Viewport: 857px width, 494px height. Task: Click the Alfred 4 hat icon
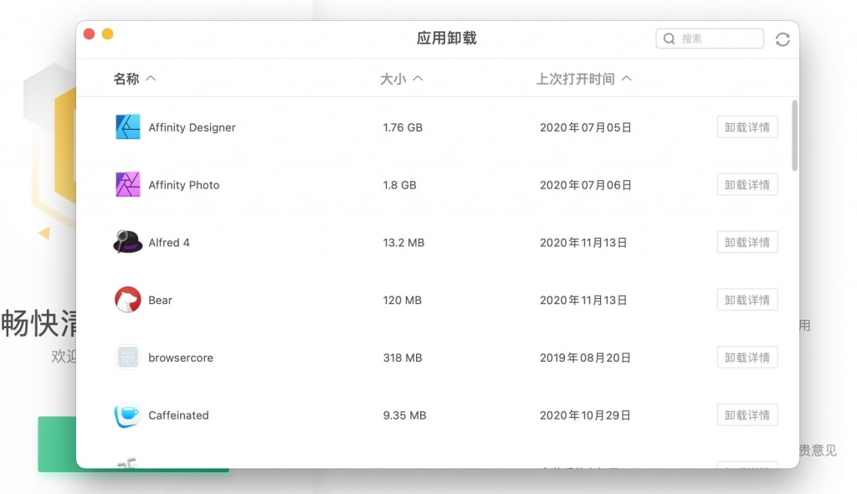coord(127,242)
